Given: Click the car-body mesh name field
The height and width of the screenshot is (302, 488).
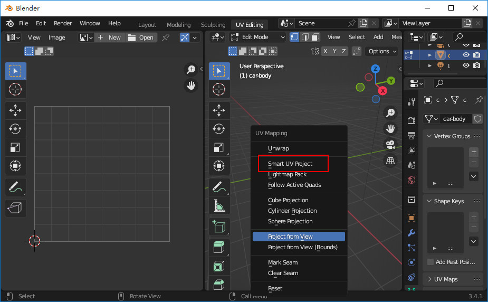Looking at the screenshot, I should pyautogui.click(x=454, y=119).
